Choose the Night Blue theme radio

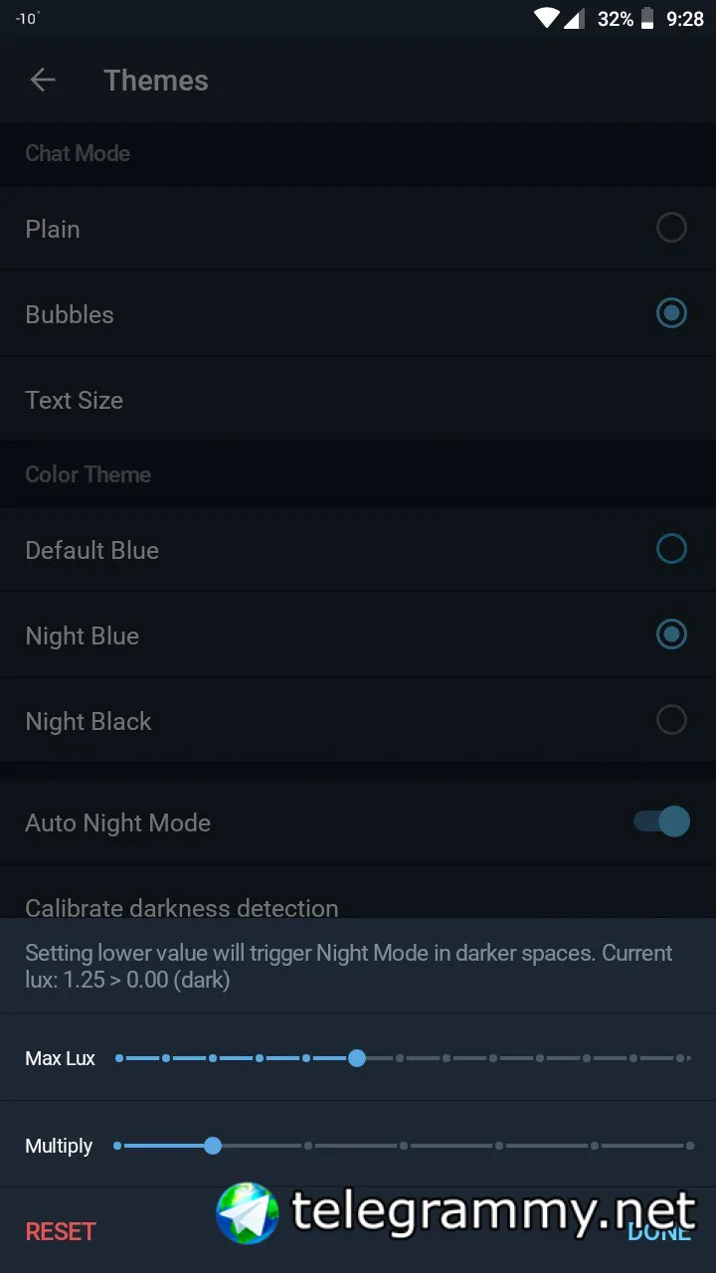coord(671,635)
